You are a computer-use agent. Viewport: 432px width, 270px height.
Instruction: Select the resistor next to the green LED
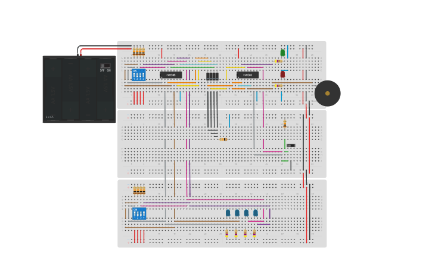tap(278, 61)
